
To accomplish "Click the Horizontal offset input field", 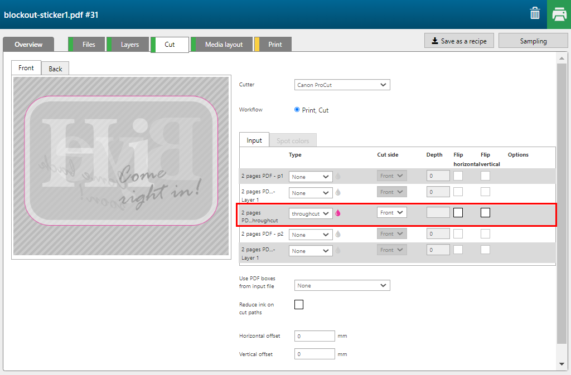I will coord(314,336).
